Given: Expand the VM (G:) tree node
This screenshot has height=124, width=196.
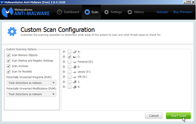Looking at the screenshot, I should tap(64, 77).
